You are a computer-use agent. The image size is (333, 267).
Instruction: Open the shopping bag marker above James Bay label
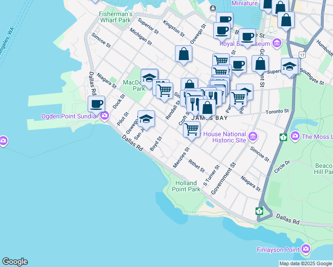click(x=207, y=109)
